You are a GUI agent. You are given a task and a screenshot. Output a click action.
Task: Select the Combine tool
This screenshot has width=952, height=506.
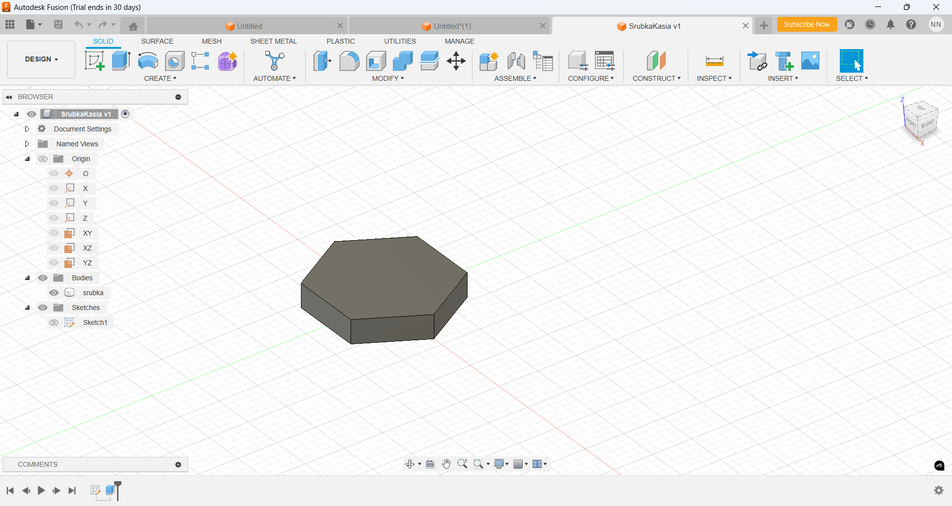pos(403,61)
